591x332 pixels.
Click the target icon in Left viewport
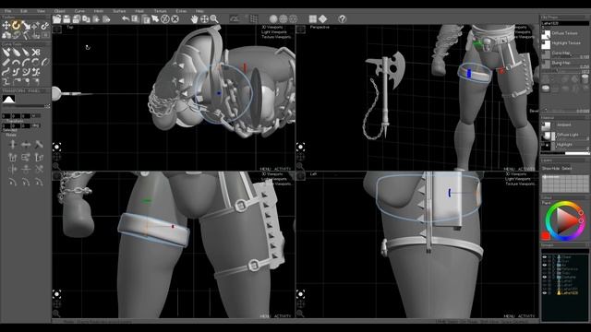tap(300, 293)
